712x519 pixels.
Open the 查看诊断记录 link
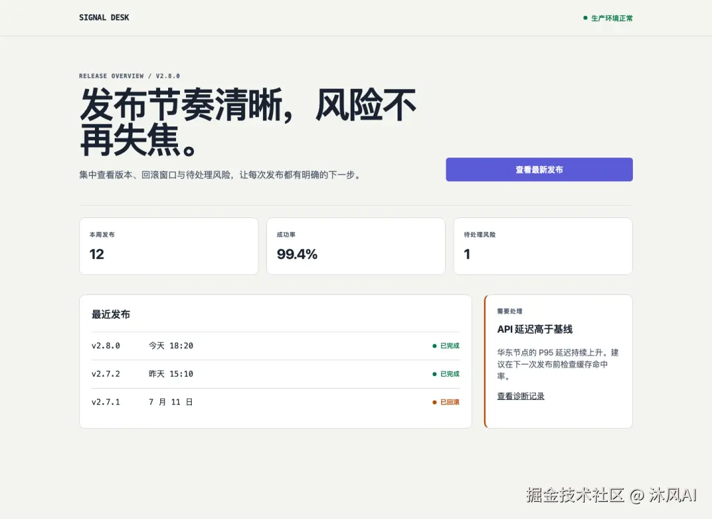[520, 396]
